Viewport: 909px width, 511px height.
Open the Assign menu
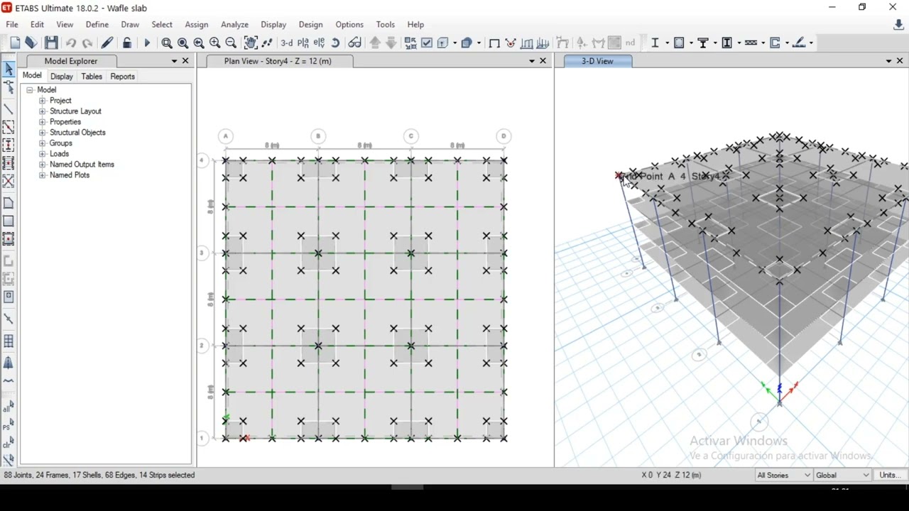[x=197, y=24]
